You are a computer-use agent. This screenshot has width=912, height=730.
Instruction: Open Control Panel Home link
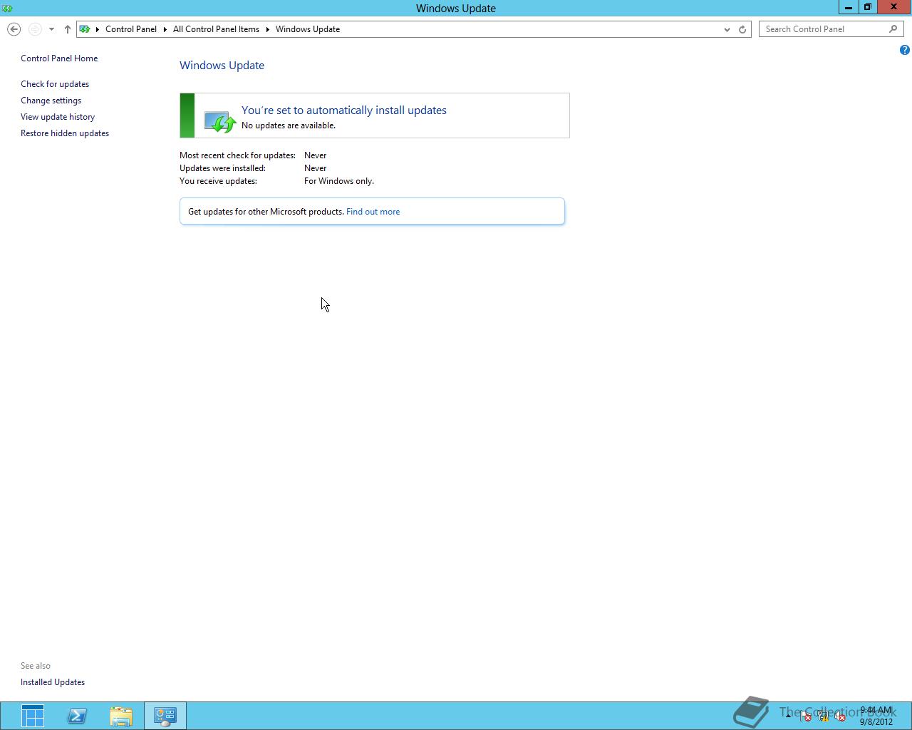click(59, 58)
